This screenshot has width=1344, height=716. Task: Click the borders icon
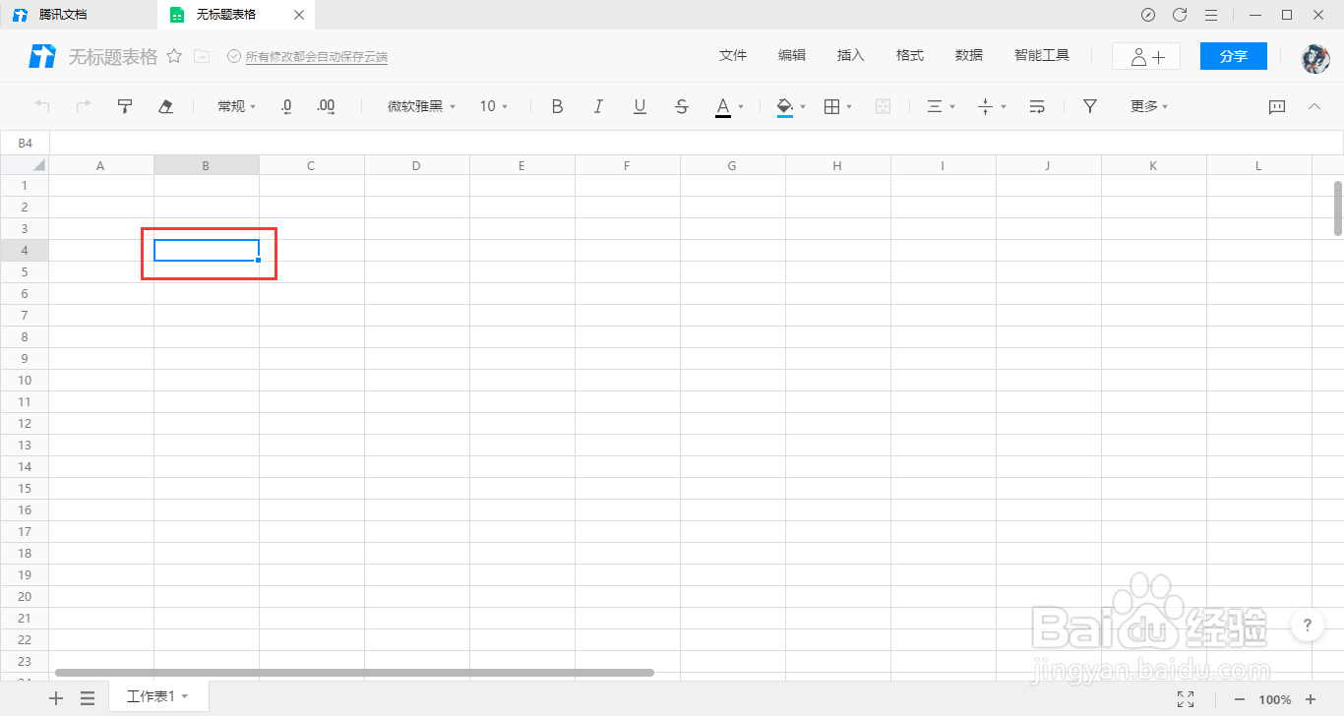click(x=831, y=106)
